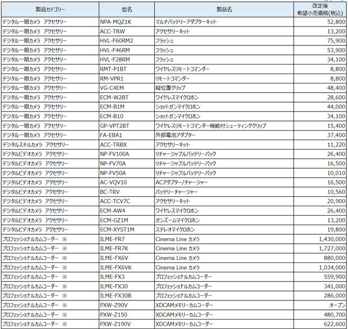Select the ACC-TCV7C model cell

(x=127, y=201)
